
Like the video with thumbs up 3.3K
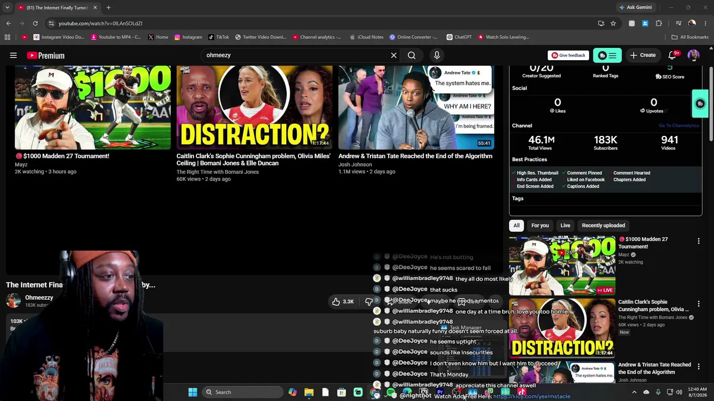pos(343,301)
